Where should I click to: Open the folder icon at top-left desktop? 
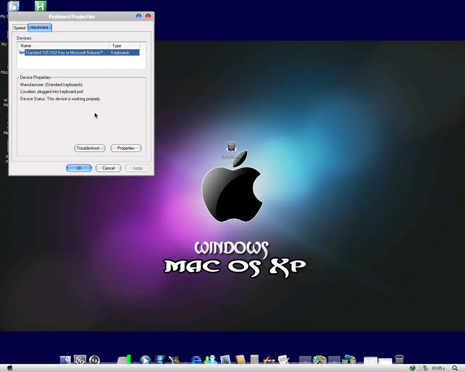pos(13,6)
